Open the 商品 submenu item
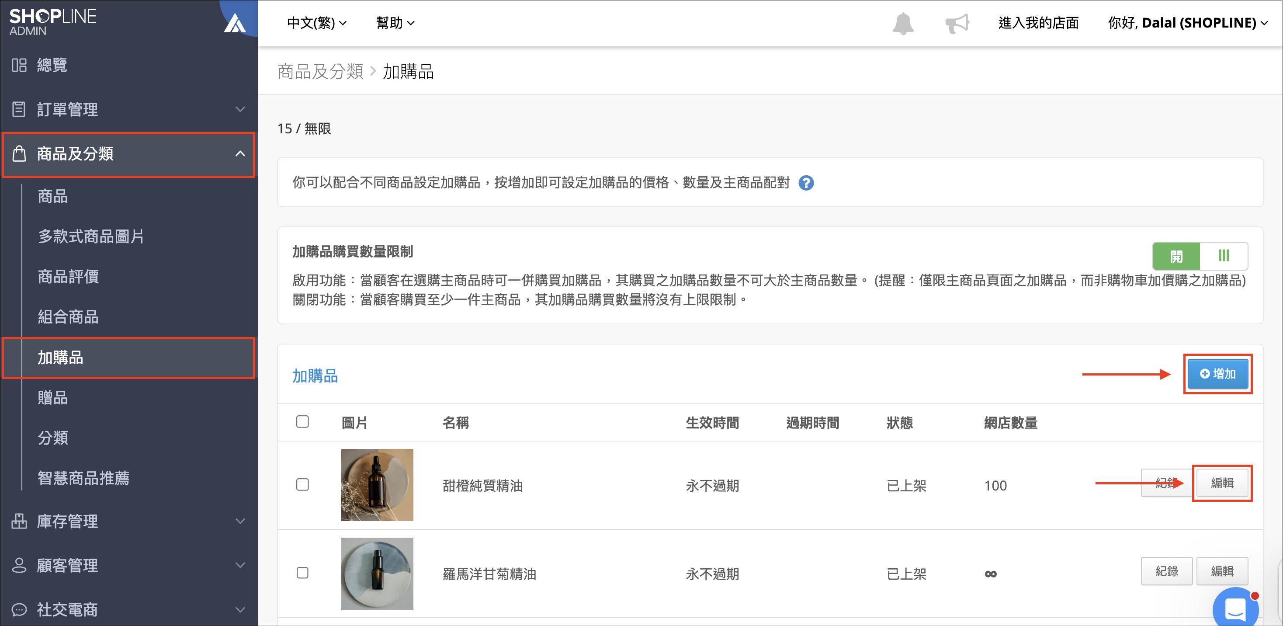 pos(53,196)
